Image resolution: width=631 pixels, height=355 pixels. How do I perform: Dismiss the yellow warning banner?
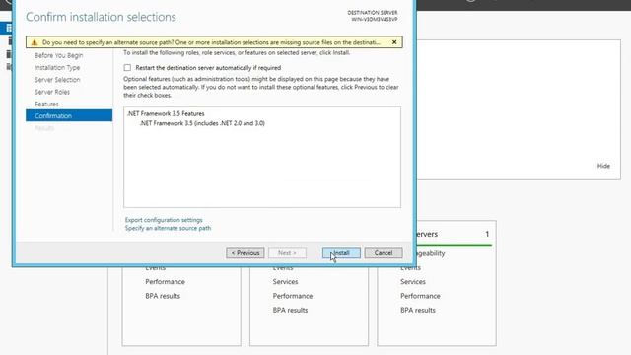coord(394,41)
